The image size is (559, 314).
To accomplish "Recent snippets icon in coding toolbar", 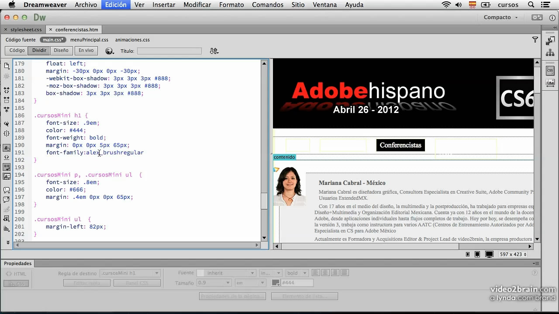I will click(x=7, y=219).
